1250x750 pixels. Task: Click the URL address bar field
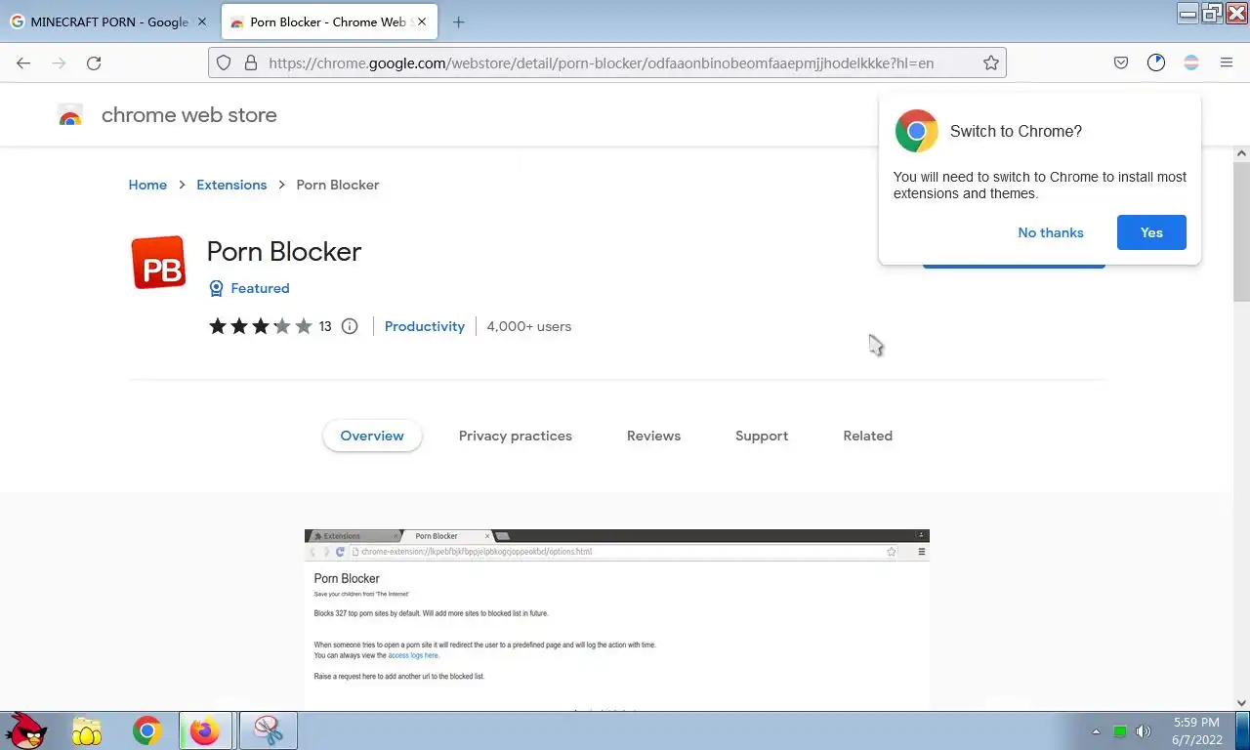605,62
